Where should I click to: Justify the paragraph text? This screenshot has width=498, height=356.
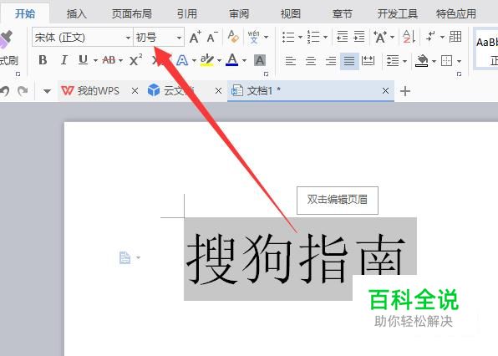[349, 61]
